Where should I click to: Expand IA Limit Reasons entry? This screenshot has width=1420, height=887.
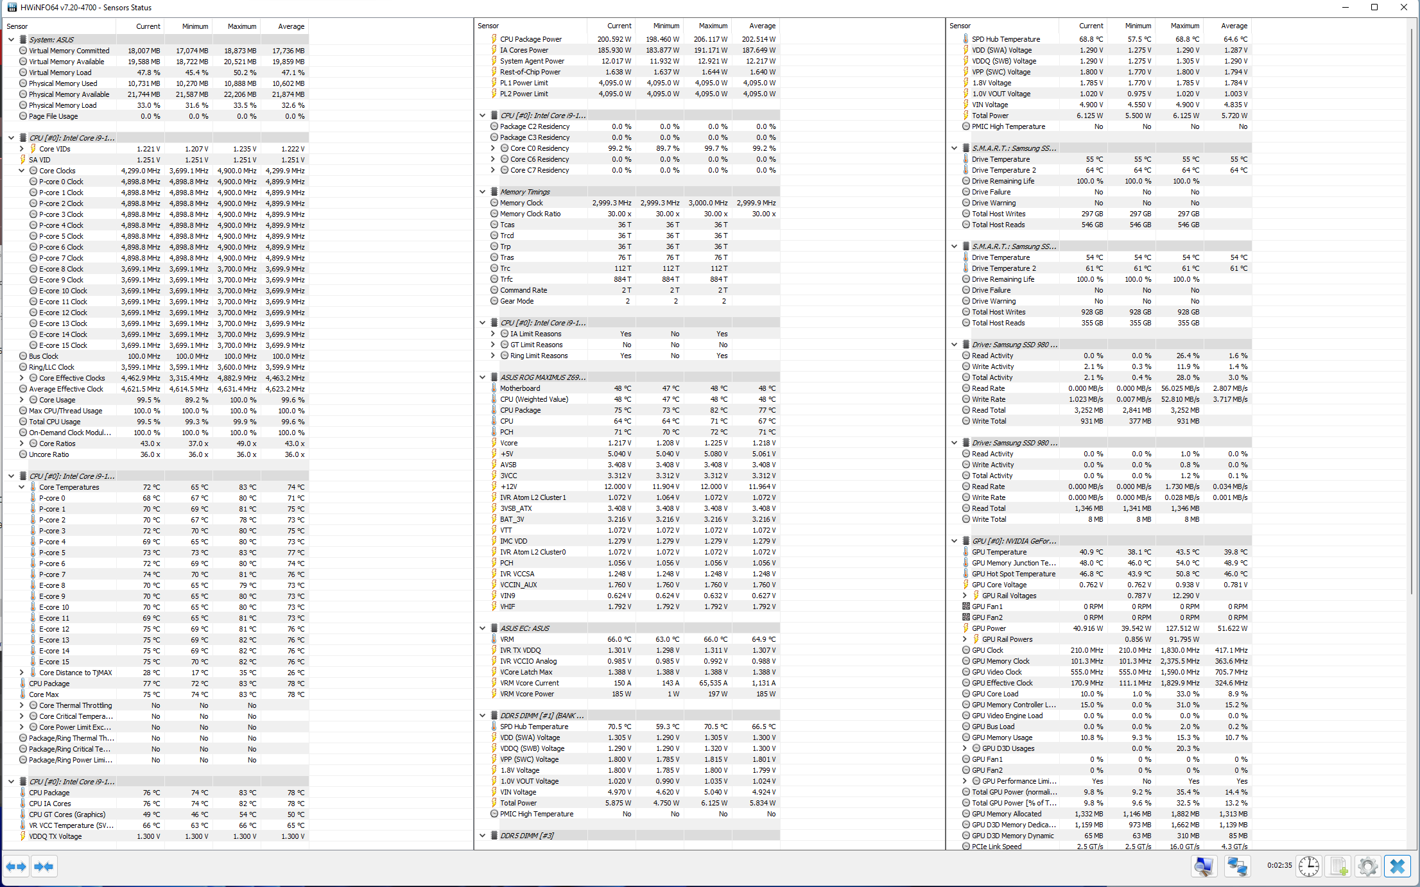click(493, 334)
